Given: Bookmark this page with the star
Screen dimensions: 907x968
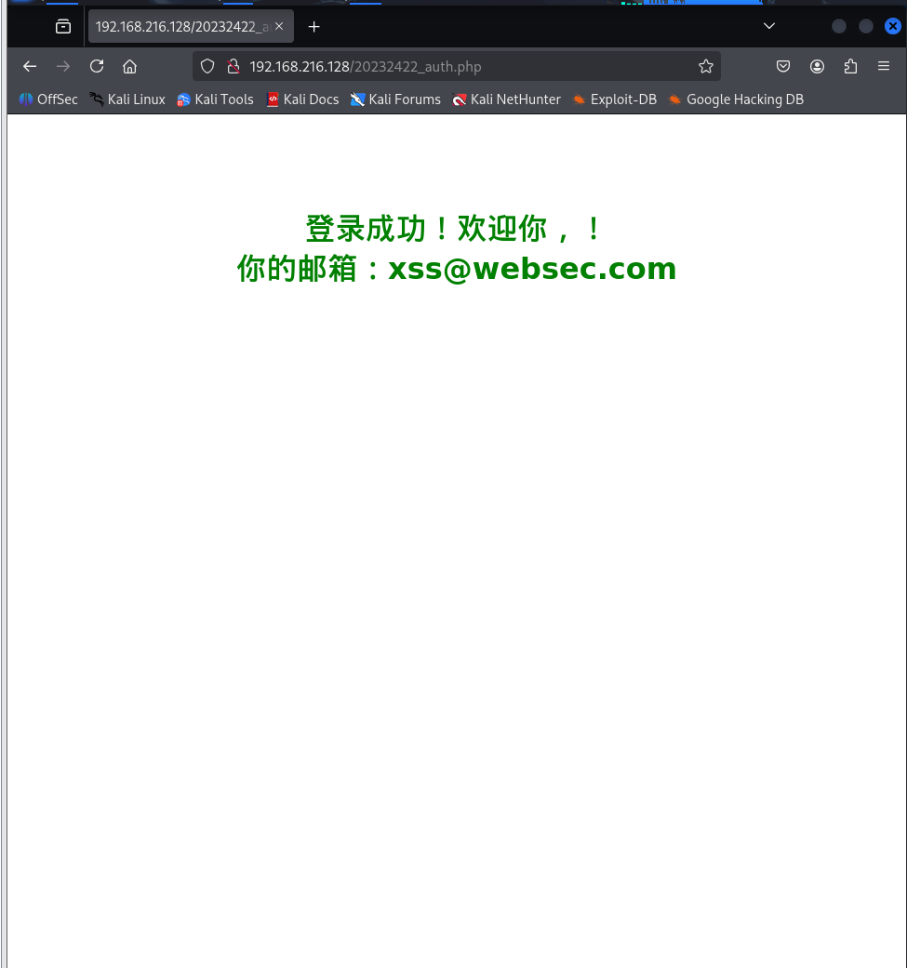Looking at the screenshot, I should 706,67.
